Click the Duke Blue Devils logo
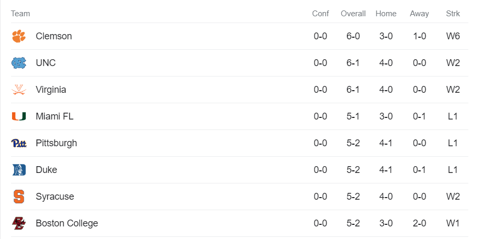482x239 pixels. tap(18, 170)
